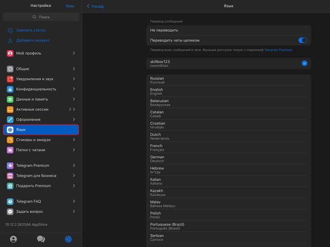Viewport: 330px width, 247px height.
Task: Open the Telegram Premium link in description
Action: 278,50
